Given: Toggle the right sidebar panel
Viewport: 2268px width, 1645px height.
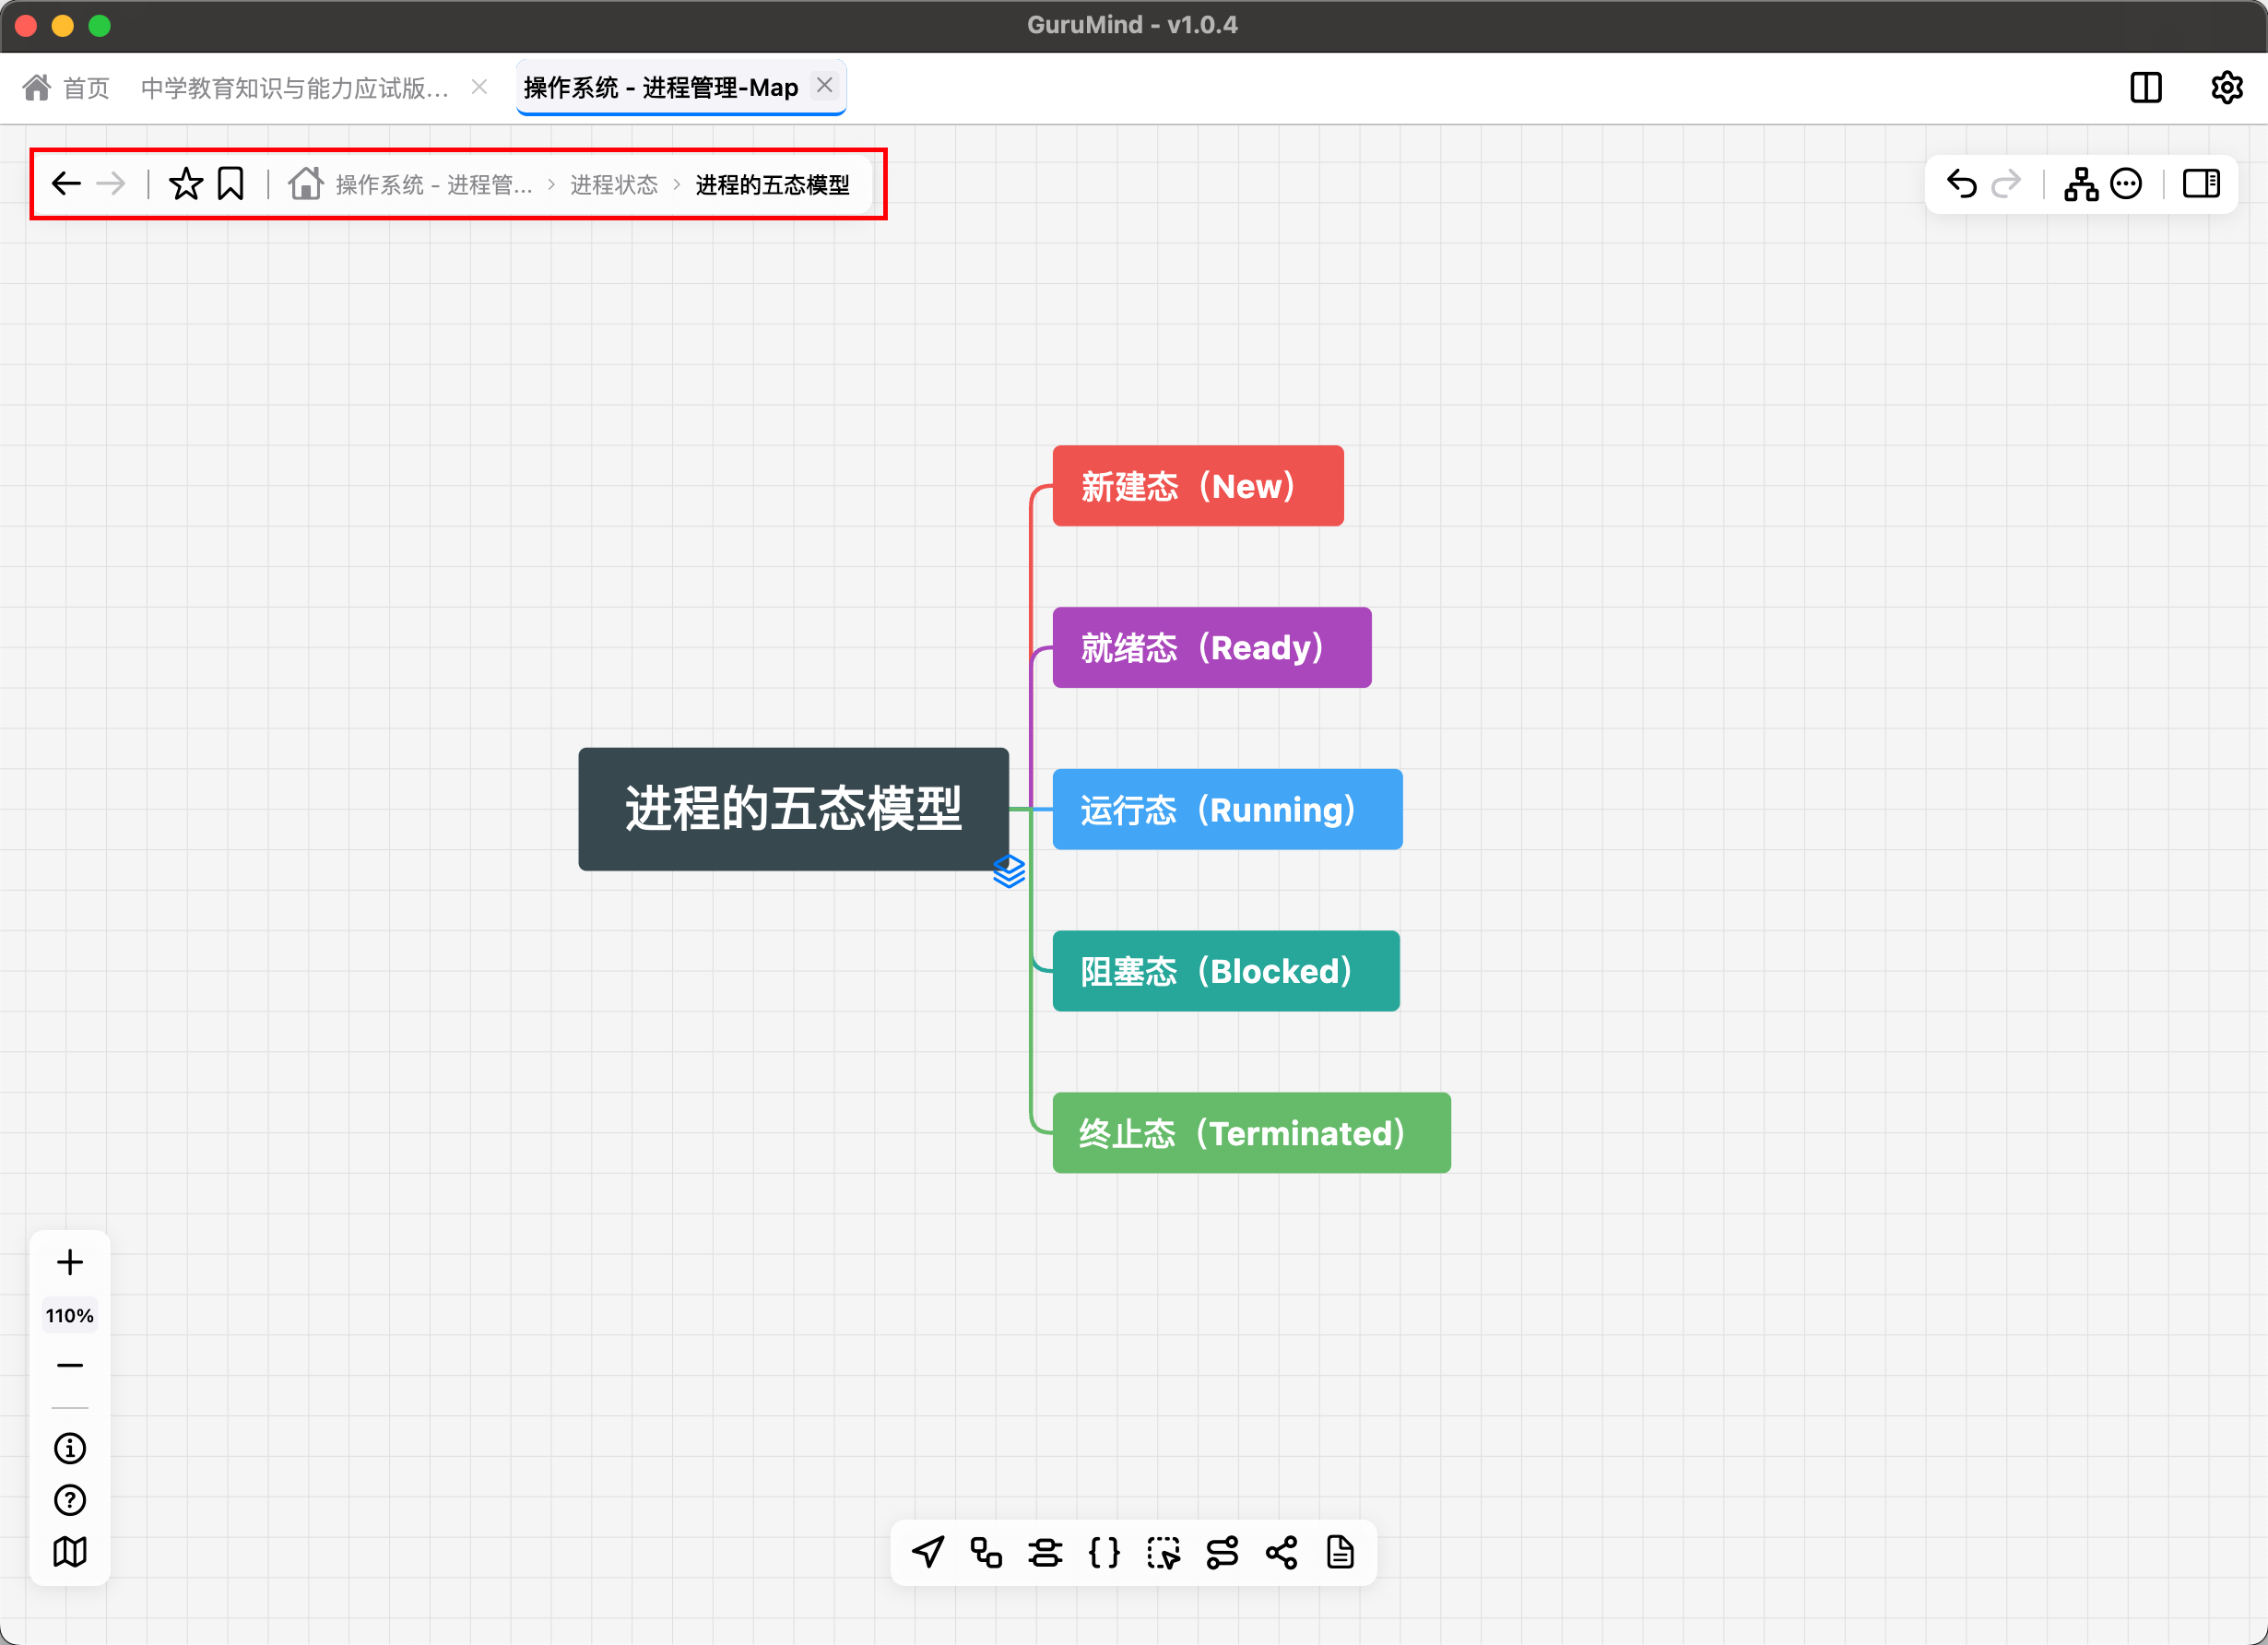Looking at the screenshot, I should tap(2201, 184).
